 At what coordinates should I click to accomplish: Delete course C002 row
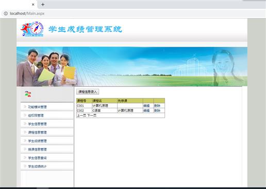click(157, 110)
